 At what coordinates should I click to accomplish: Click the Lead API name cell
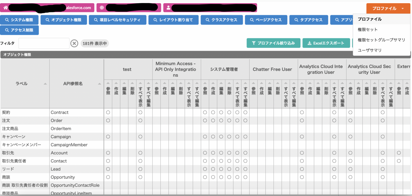point(77,169)
